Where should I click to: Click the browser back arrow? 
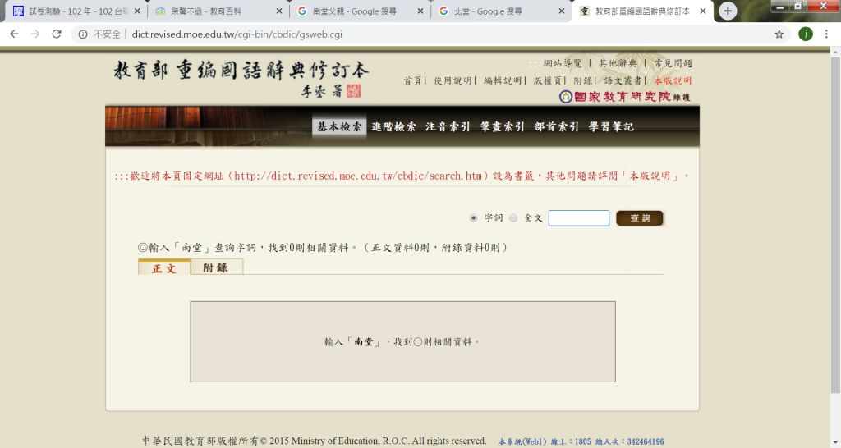[x=14, y=34]
